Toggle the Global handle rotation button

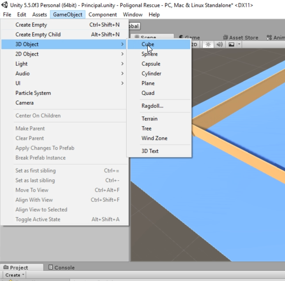(x=134, y=26)
